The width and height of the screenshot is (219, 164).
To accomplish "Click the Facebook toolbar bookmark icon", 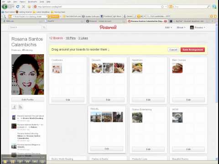I will [102, 16].
